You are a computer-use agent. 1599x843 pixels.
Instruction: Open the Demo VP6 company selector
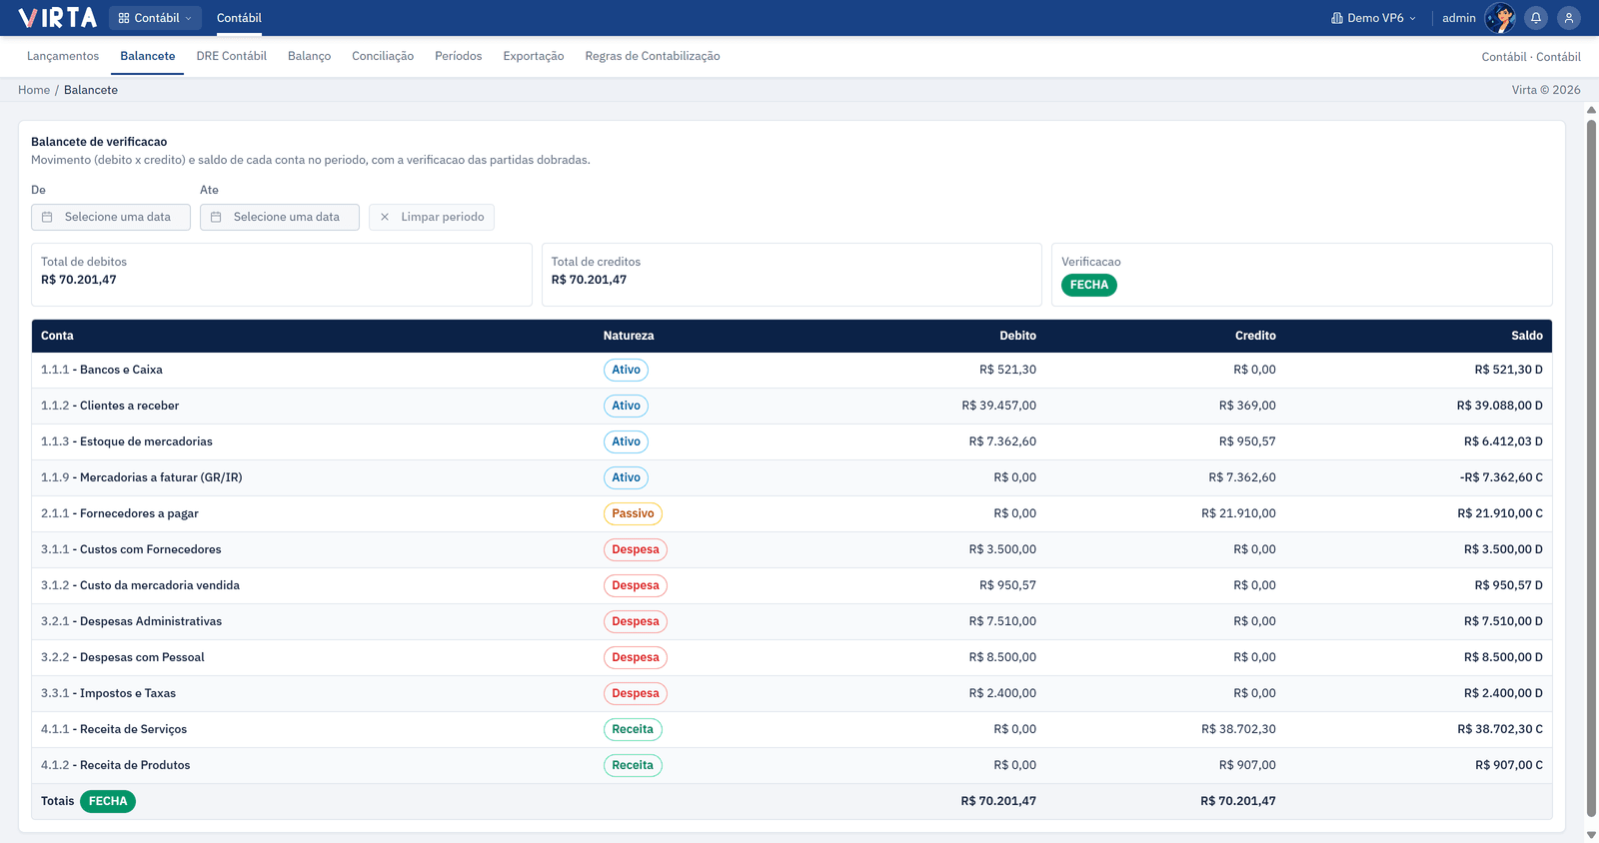point(1374,18)
